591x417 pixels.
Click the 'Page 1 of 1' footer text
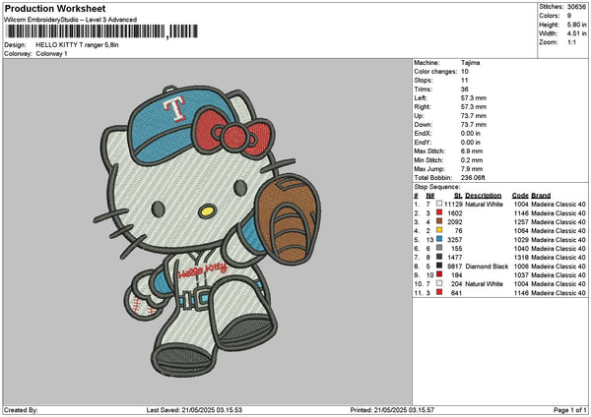pyautogui.click(x=570, y=410)
